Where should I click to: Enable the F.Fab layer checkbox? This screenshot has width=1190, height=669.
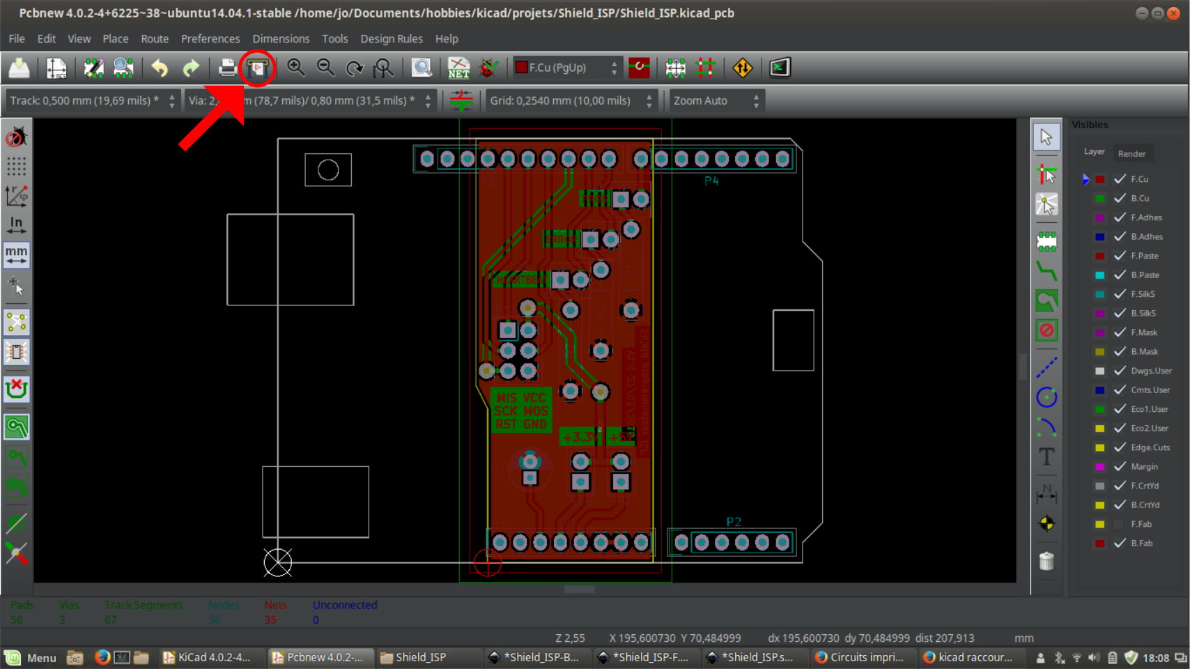point(1120,524)
